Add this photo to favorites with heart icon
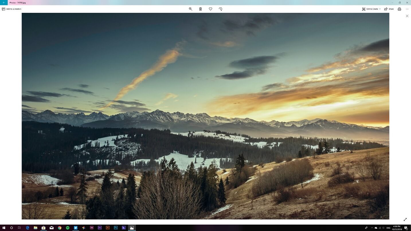Viewport: 411px width, 231px height. click(x=210, y=9)
